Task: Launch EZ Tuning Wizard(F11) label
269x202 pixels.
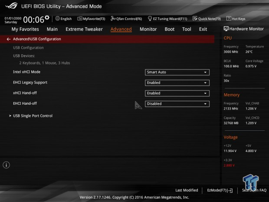Action: (x=170, y=19)
